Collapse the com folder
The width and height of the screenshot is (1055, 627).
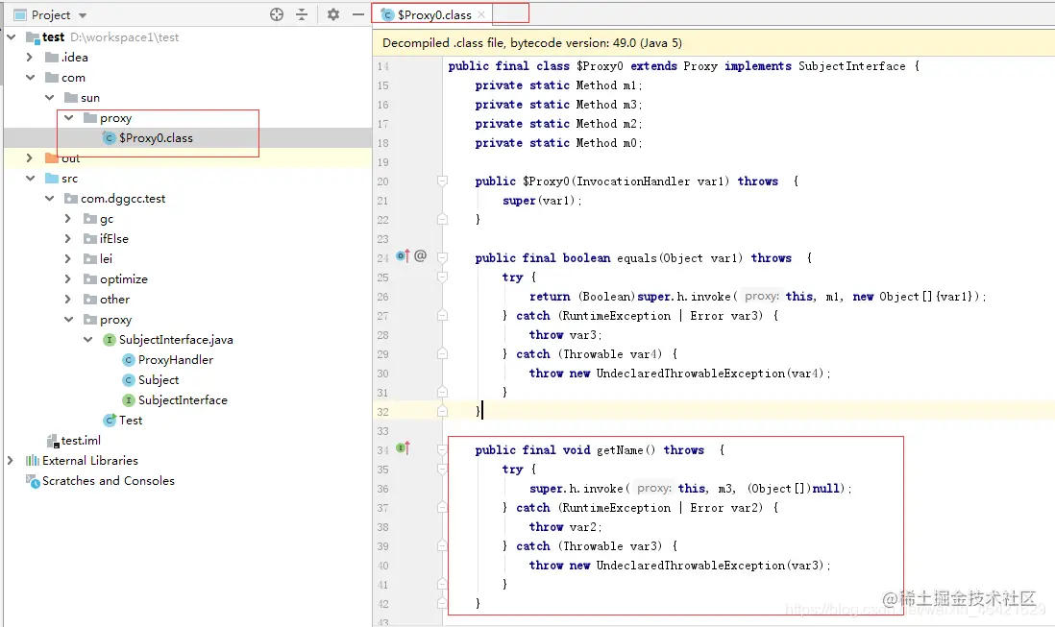coord(31,77)
